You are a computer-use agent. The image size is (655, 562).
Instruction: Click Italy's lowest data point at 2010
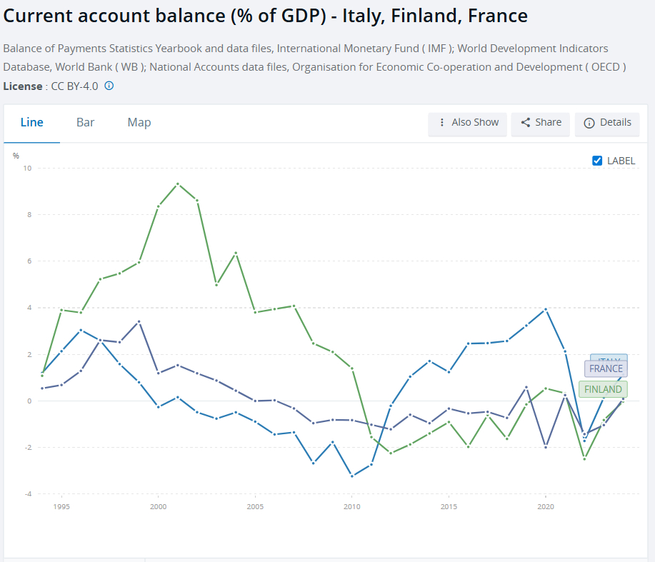click(x=351, y=476)
